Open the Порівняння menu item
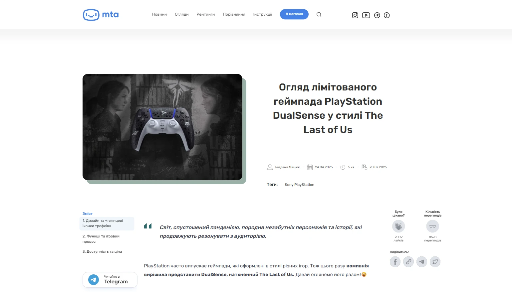Image resolution: width=512 pixels, height=292 pixels. click(x=234, y=15)
